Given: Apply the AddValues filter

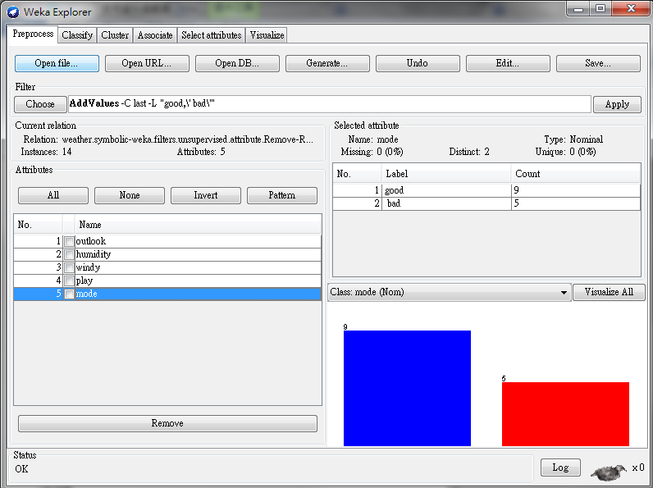Looking at the screenshot, I should [x=617, y=104].
